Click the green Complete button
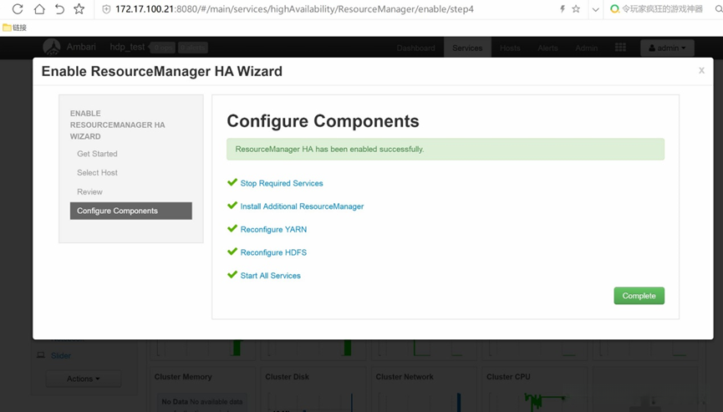 click(639, 296)
